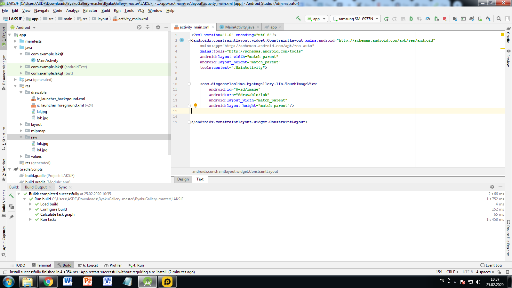Open the Analyze menu
This screenshot has height=288, width=512.
(73, 11)
